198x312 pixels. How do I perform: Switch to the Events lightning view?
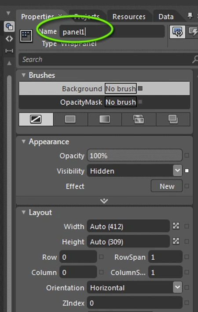(x=193, y=32)
